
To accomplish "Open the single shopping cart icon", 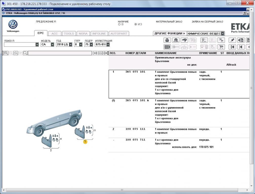I will pyautogui.click(x=221, y=47).
